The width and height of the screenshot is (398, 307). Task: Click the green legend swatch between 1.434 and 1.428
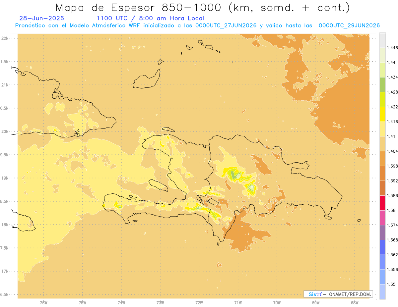382,84
